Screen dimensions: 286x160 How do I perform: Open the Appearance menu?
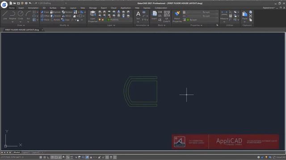(x=269, y=8)
